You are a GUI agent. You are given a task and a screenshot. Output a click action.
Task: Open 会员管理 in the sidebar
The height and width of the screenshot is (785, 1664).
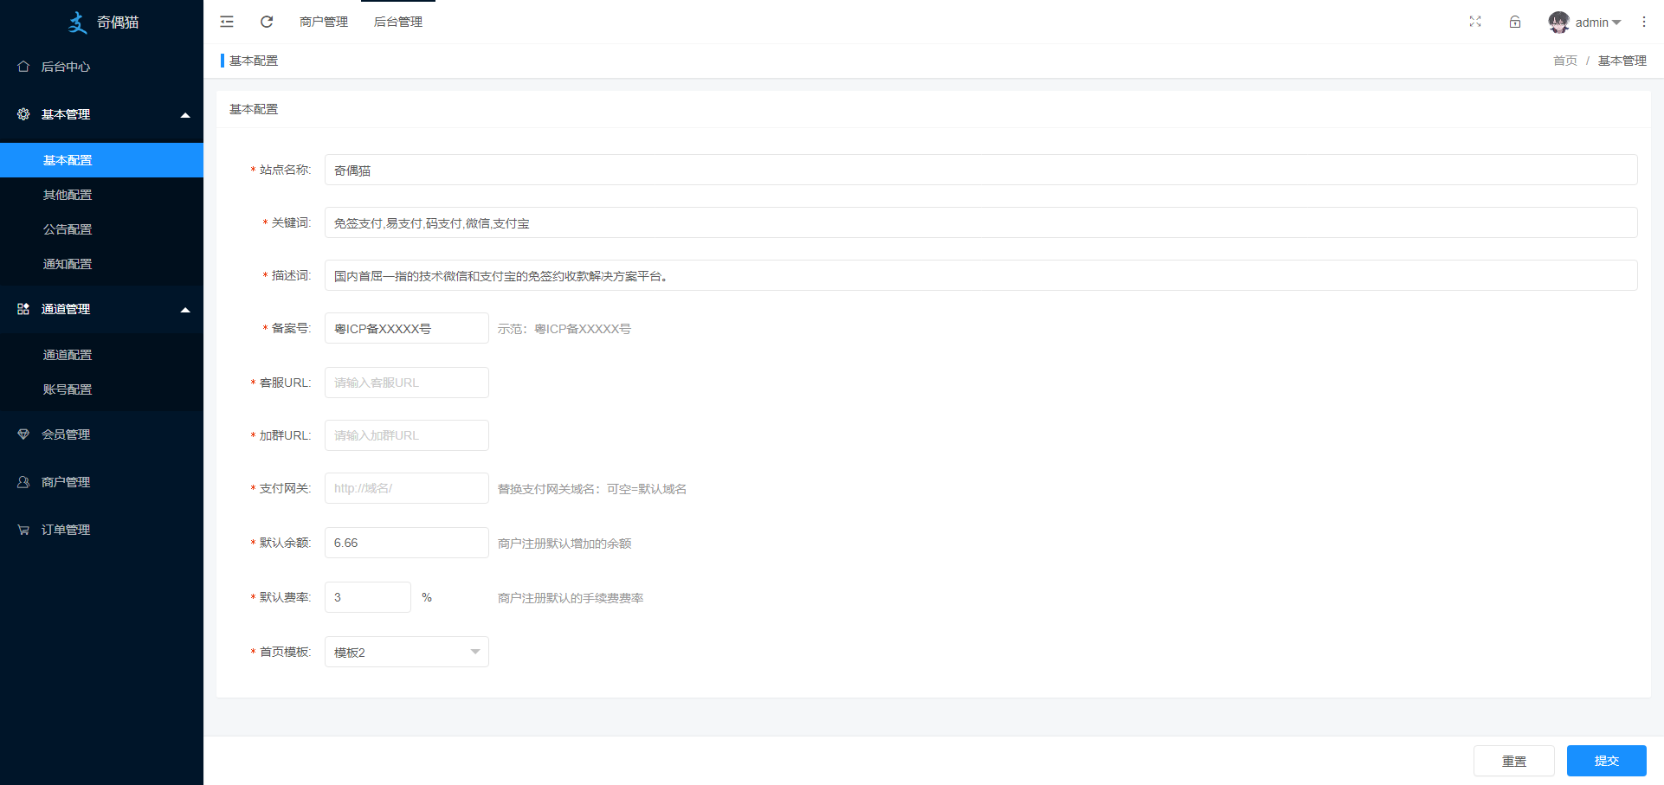[101, 434]
